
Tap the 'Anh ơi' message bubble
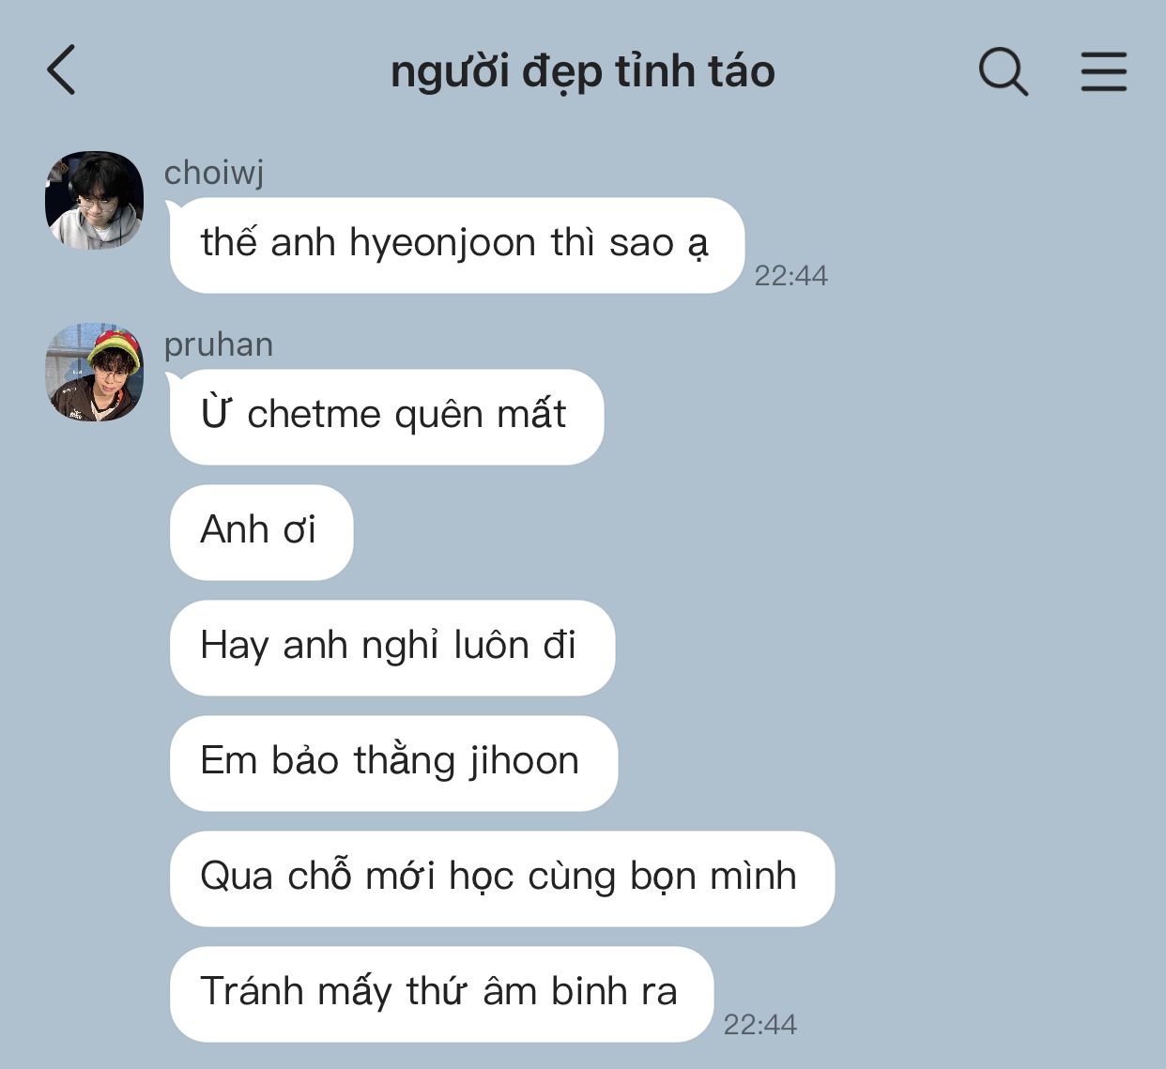pos(261,532)
